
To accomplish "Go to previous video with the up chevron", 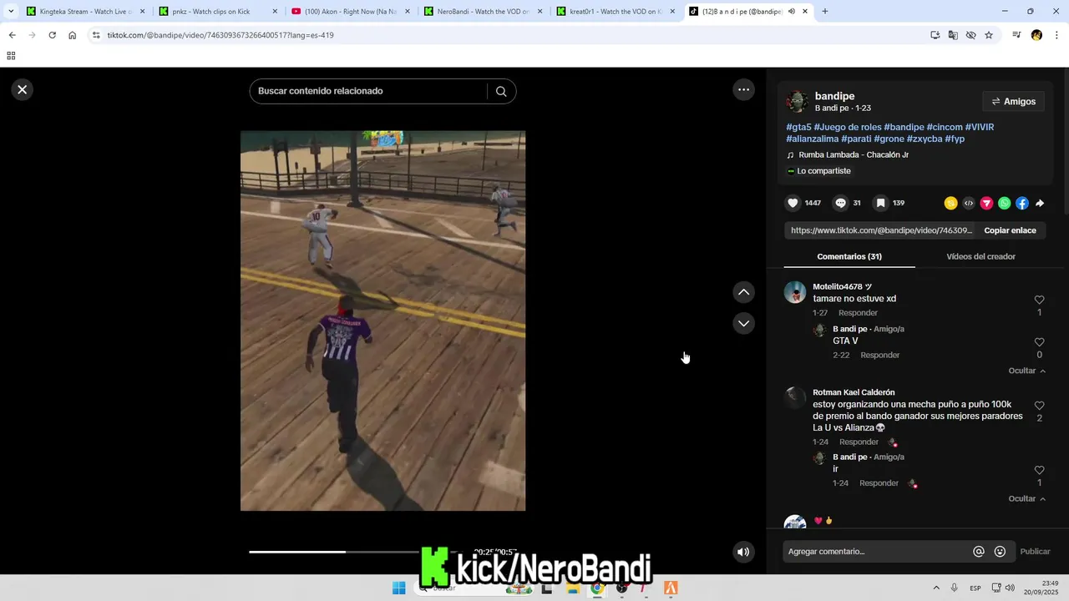I will pos(743,292).
